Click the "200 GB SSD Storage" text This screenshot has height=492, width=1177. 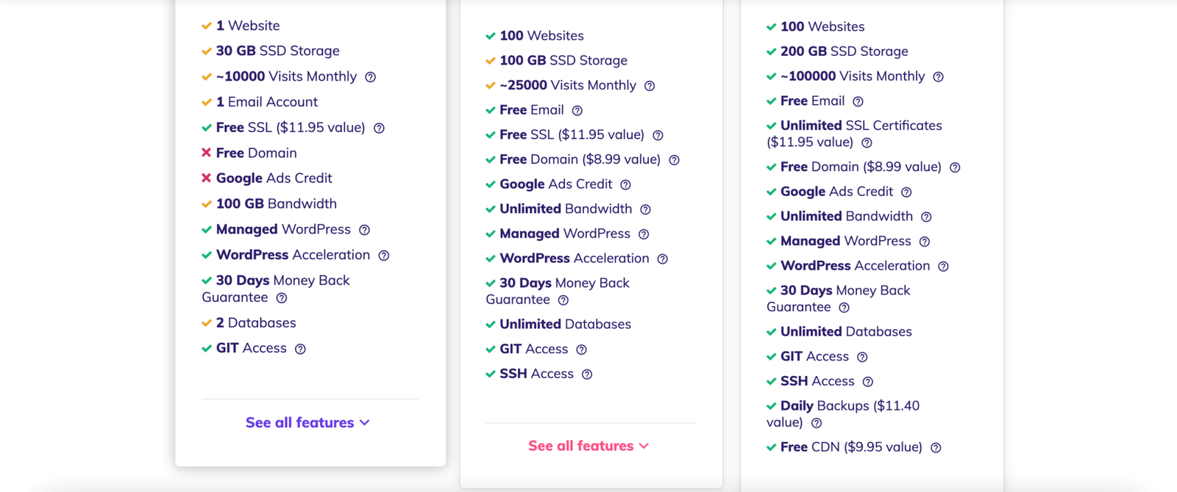pos(844,51)
